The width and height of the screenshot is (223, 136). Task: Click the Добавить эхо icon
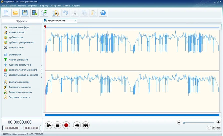coord(6,37)
